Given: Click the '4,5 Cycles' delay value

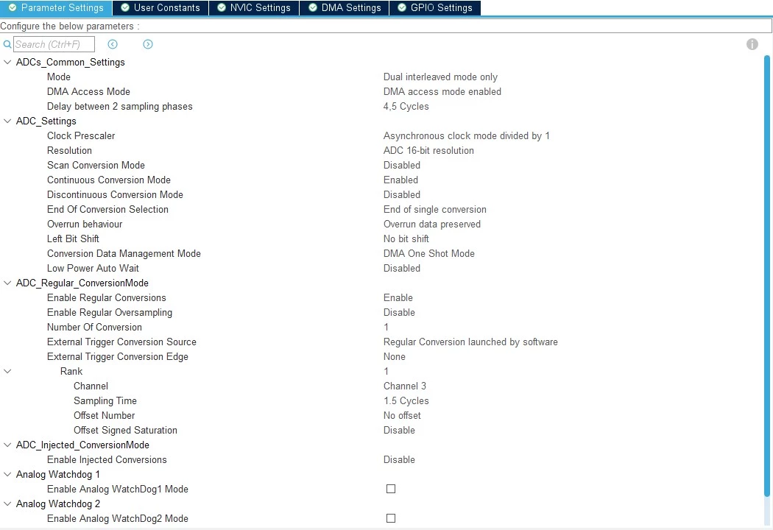Looking at the screenshot, I should [x=406, y=107].
